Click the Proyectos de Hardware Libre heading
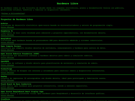135x101 pixels. (17, 19)
